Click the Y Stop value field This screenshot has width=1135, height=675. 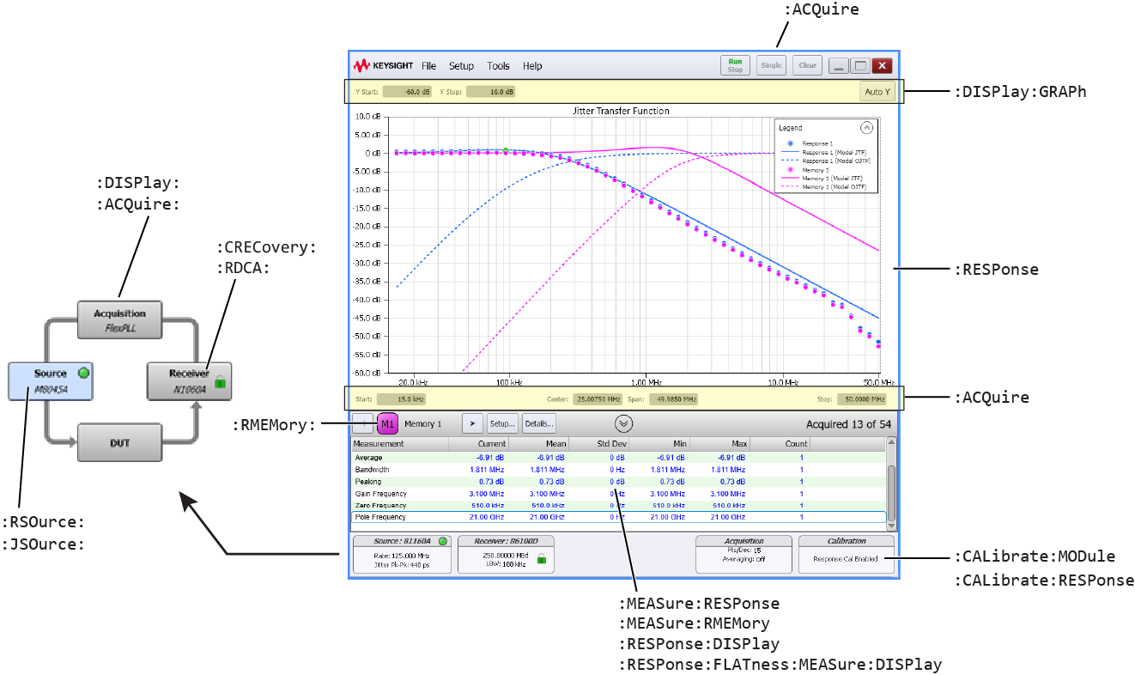pyautogui.click(x=490, y=92)
